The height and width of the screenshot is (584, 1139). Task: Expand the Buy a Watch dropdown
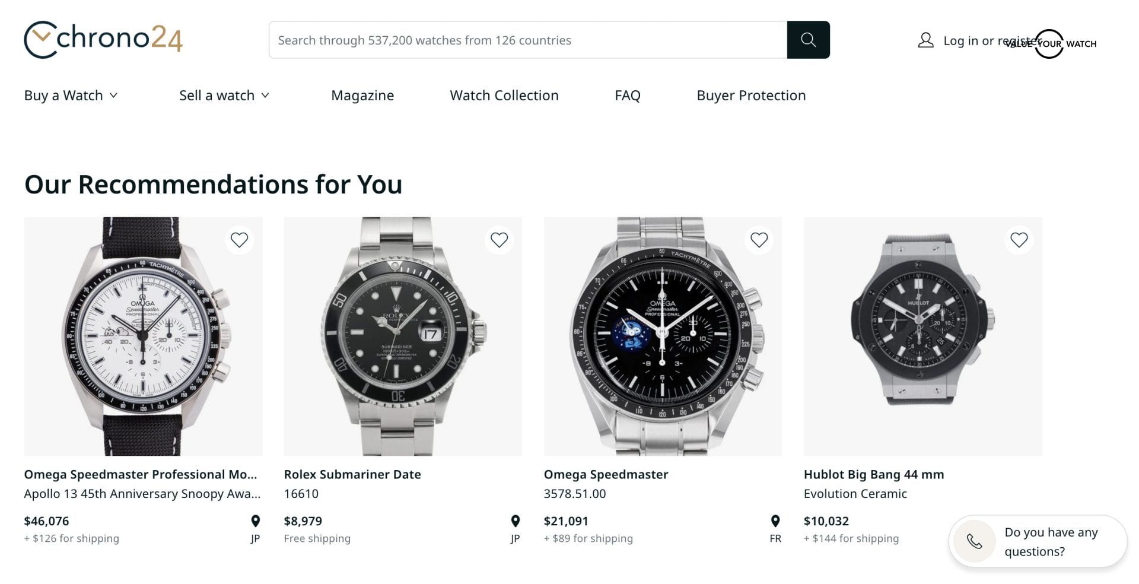(x=71, y=95)
